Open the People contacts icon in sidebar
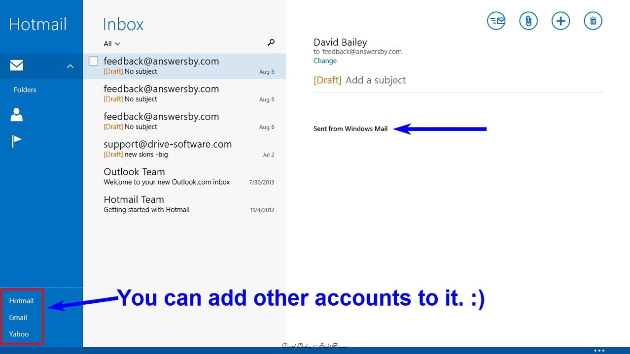Screen dimensions: 630x354 (x=17, y=115)
